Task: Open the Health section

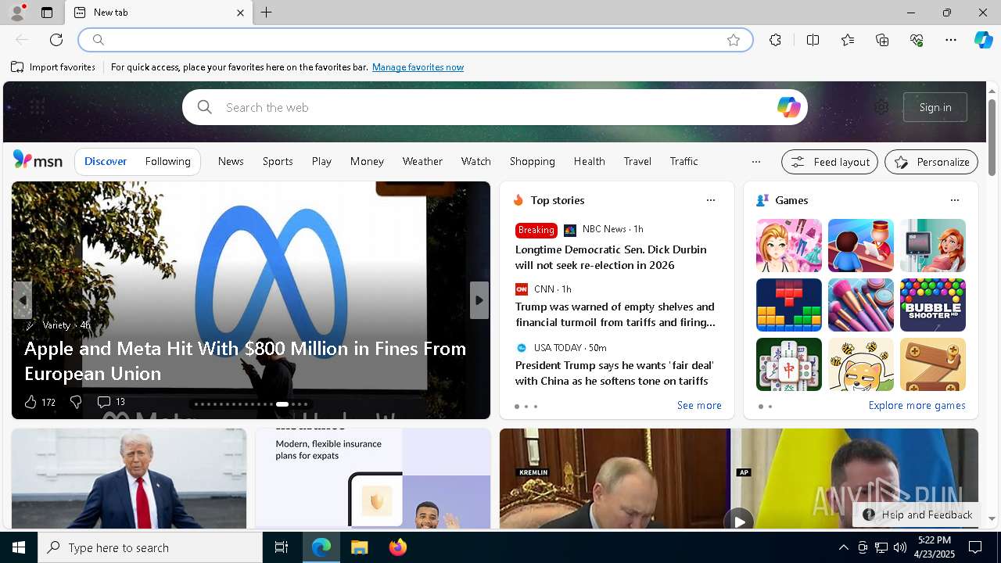Action: pyautogui.click(x=589, y=161)
